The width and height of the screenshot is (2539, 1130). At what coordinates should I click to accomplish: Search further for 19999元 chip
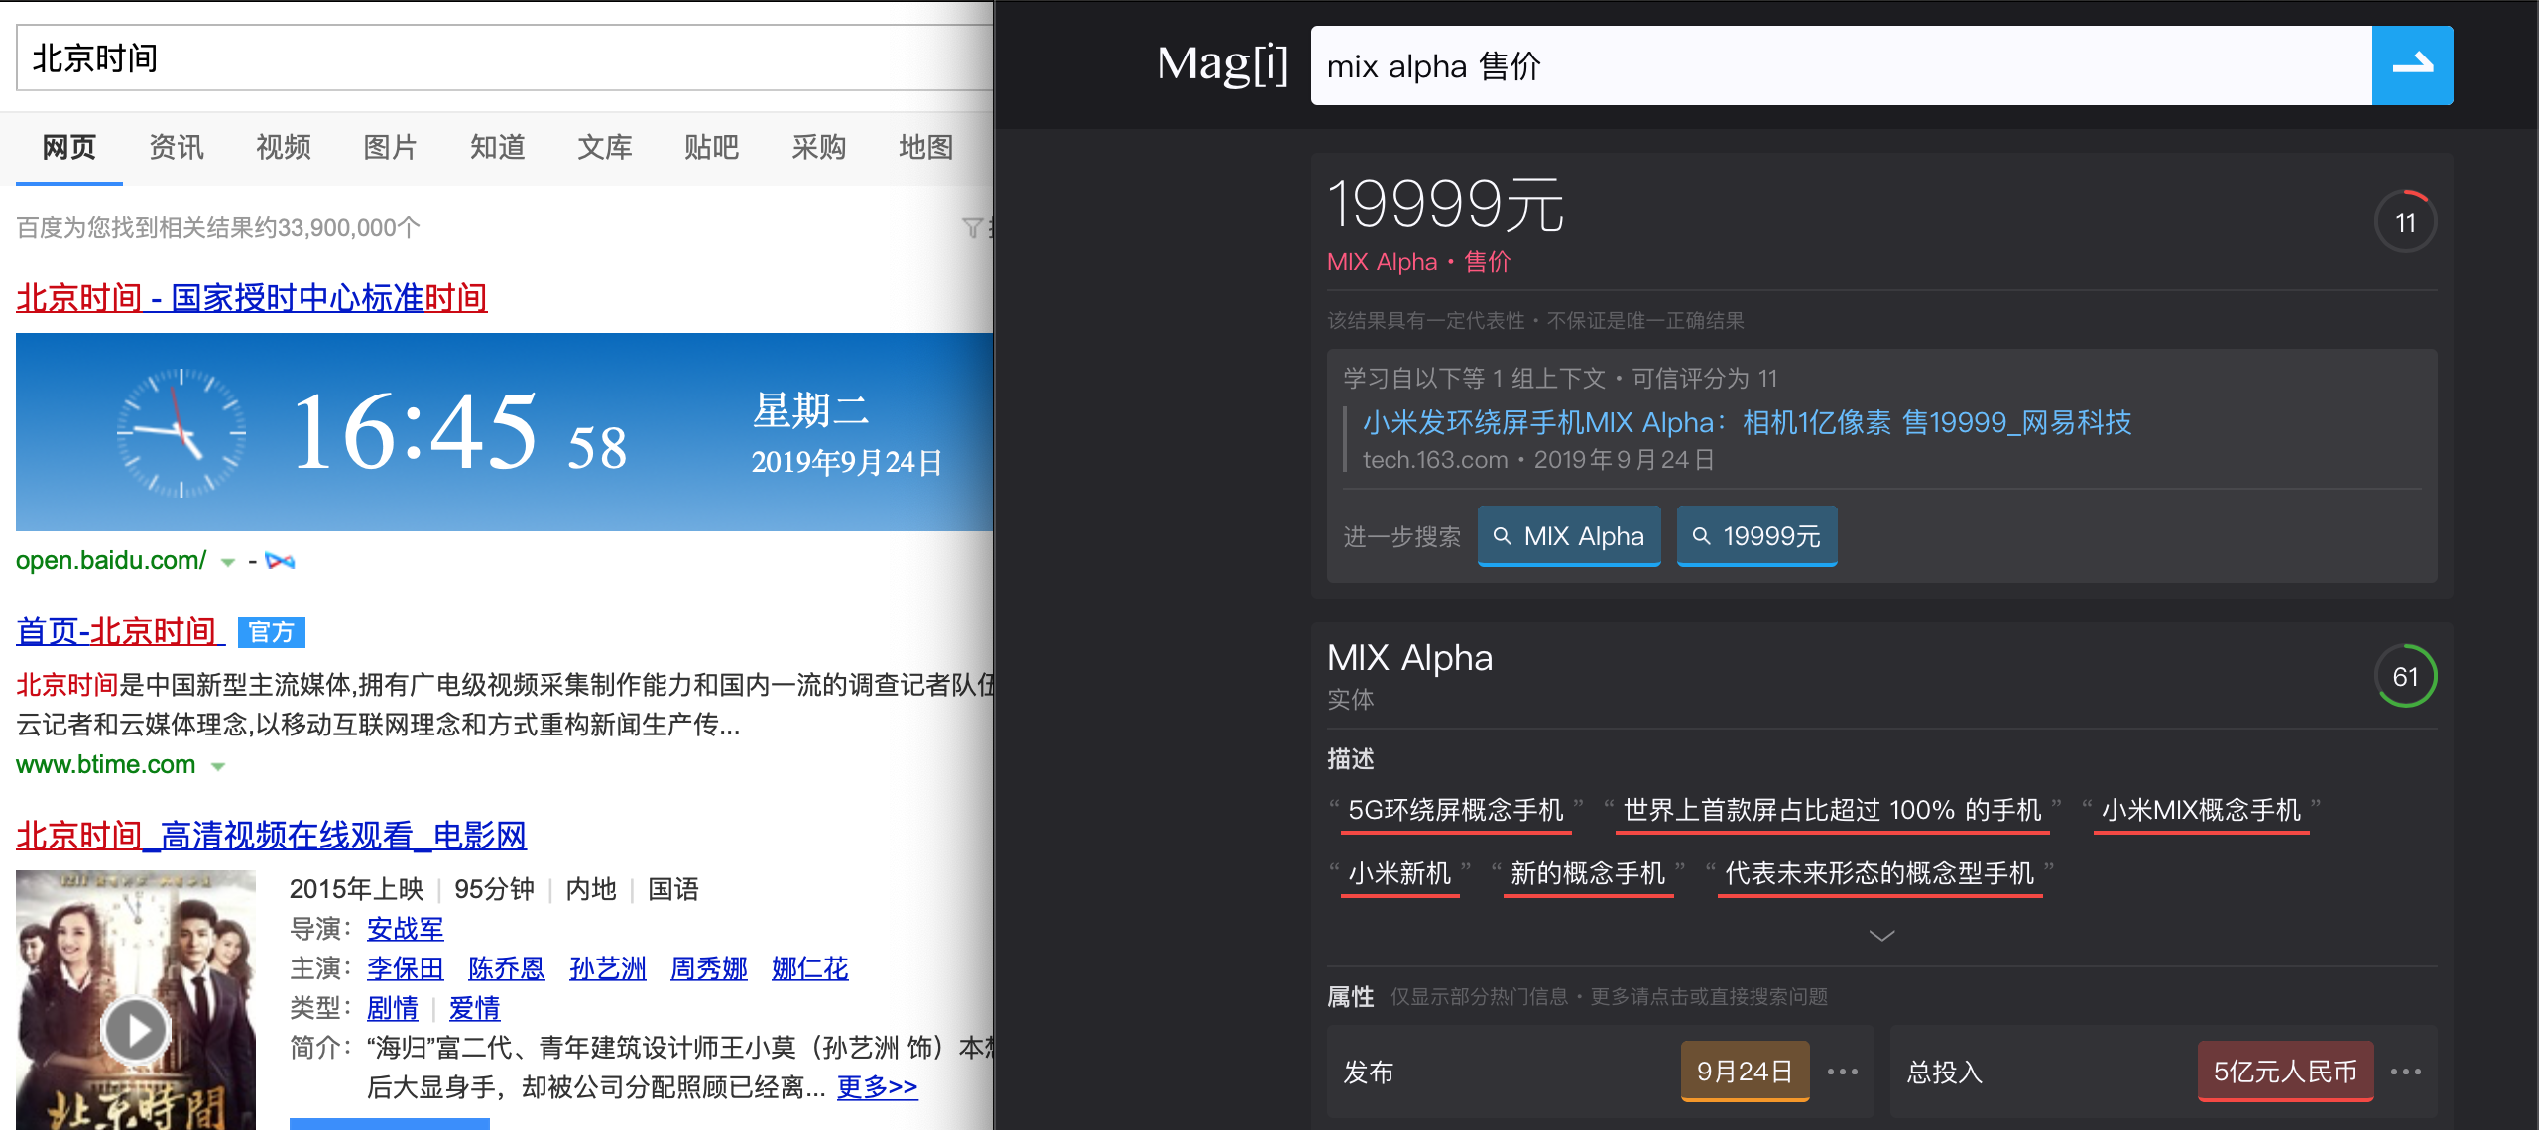pos(1757,536)
